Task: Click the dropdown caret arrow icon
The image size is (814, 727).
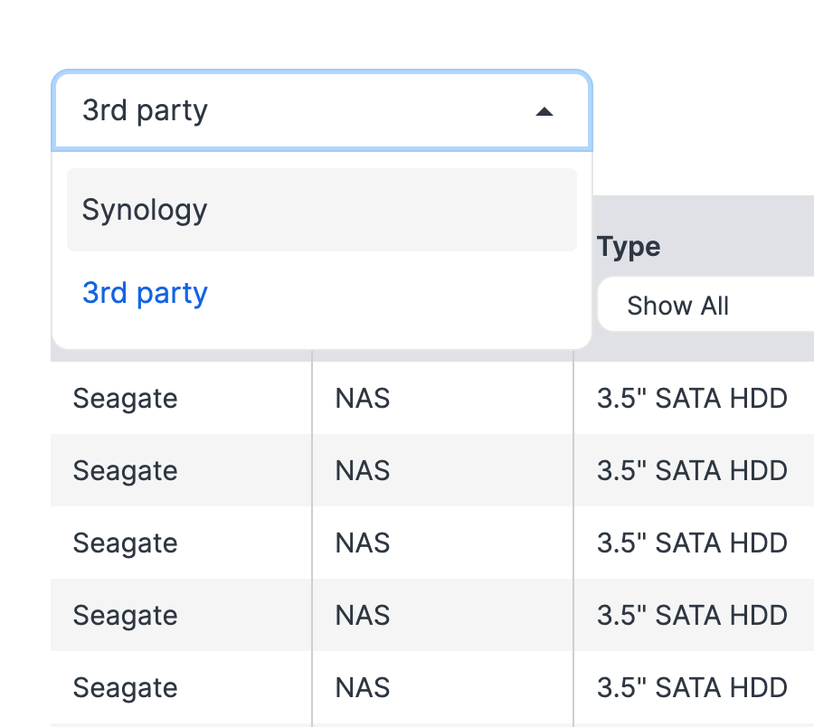Action: click(x=544, y=111)
